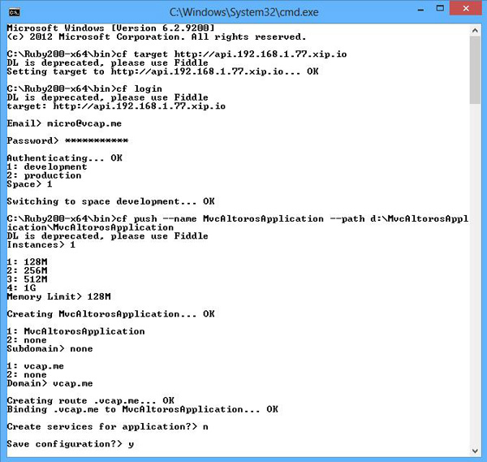This screenshot has height=462, width=487.
Task: Click the scrollbar down arrow
Action: point(475,451)
